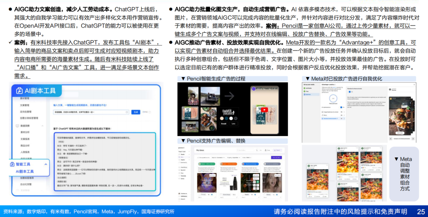
Task: Open the woman face ad thumbnail
Action: 272,183
